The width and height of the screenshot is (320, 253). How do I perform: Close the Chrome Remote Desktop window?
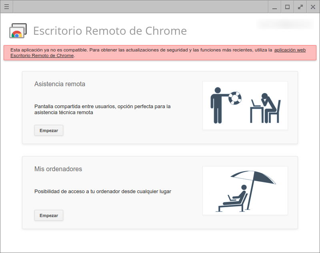[x=313, y=7]
